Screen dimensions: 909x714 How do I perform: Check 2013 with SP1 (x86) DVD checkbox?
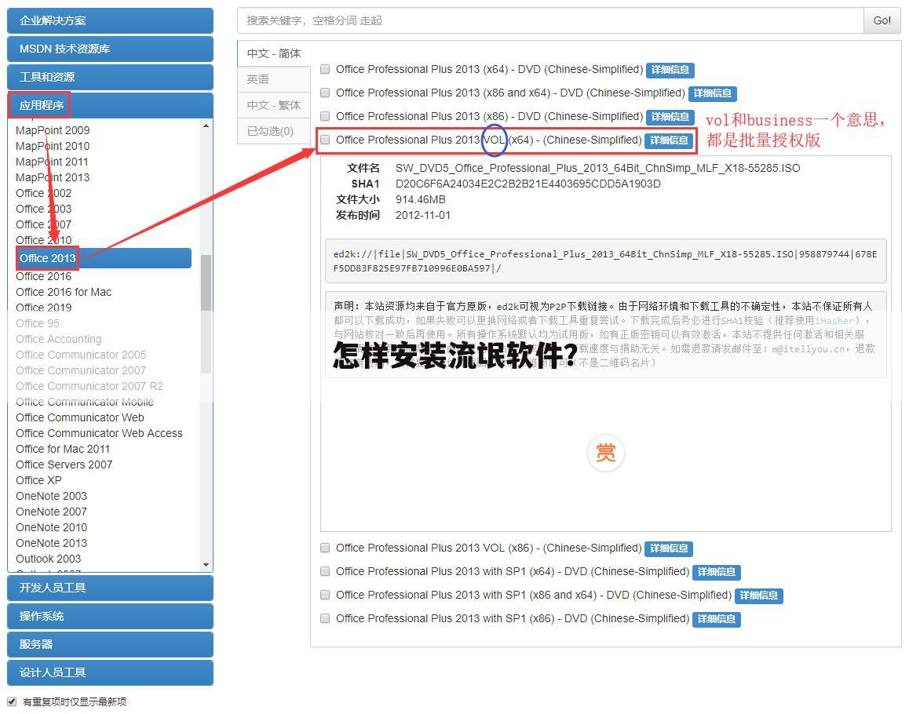(325, 618)
